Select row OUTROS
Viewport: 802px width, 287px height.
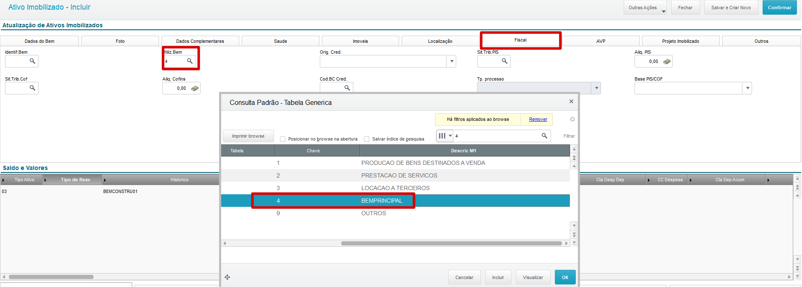tap(395, 213)
